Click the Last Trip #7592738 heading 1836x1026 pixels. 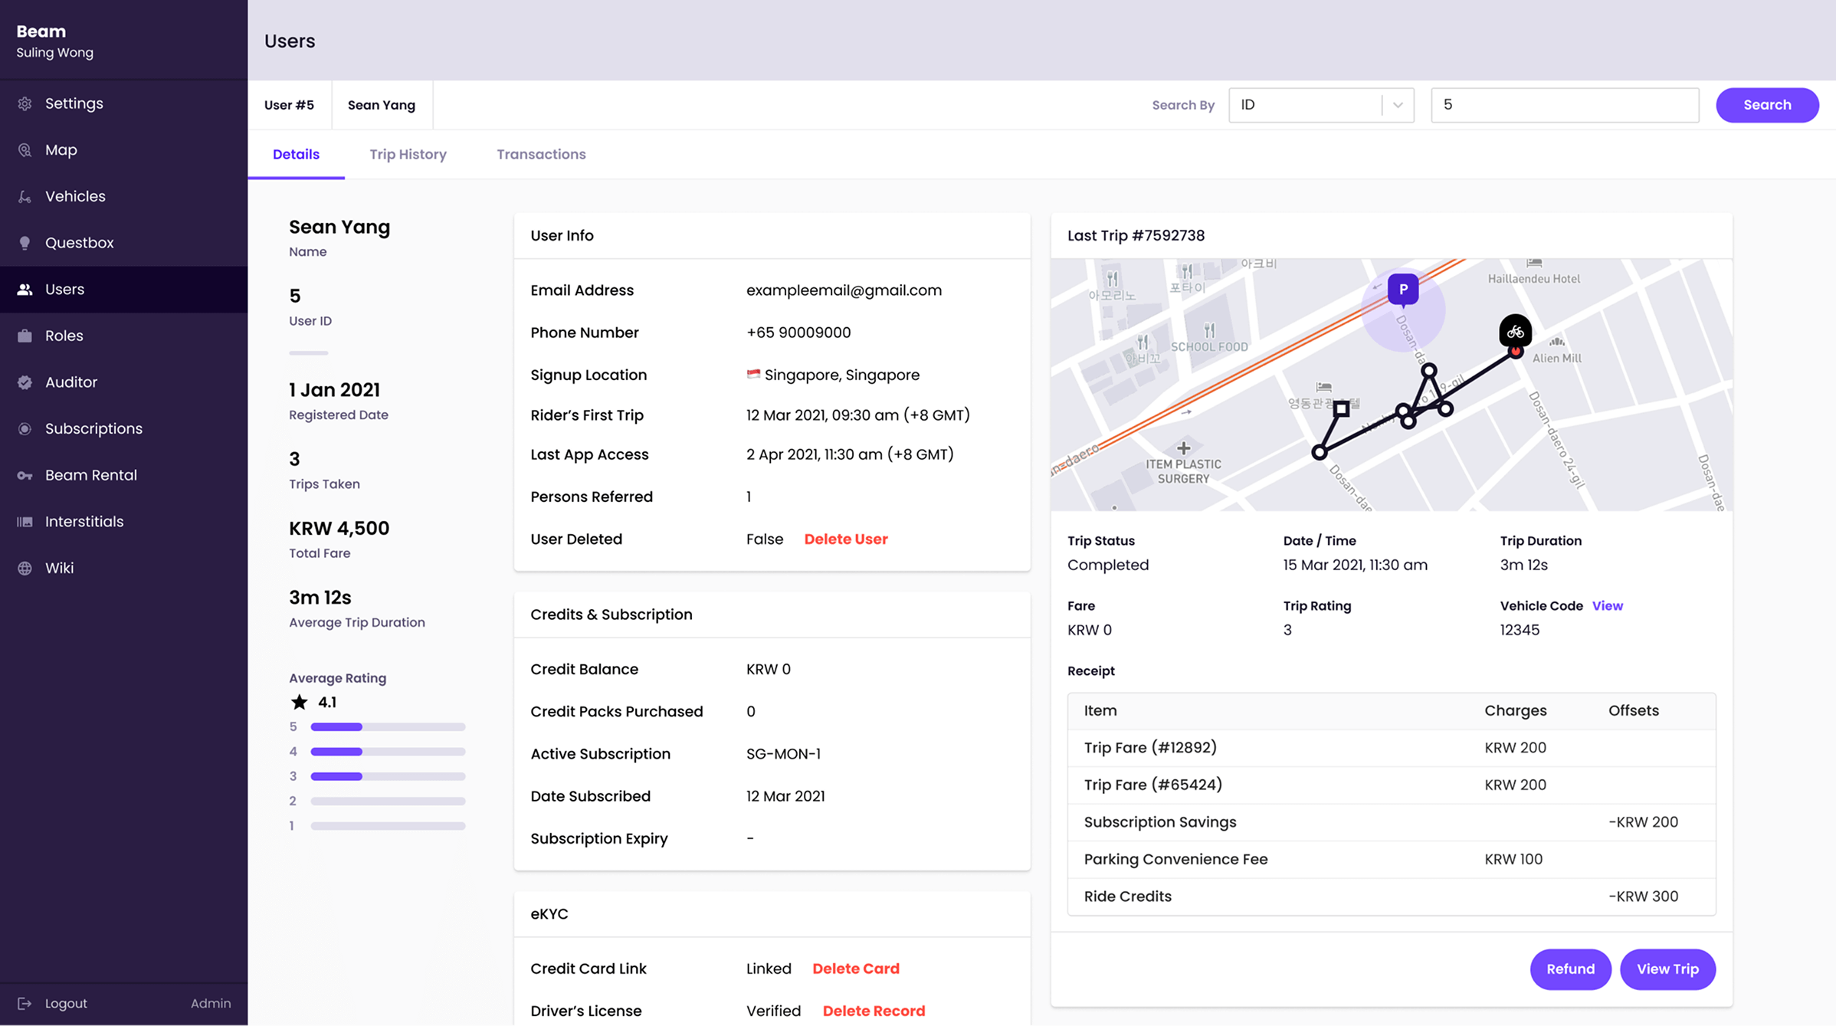pyautogui.click(x=1136, y=235)
